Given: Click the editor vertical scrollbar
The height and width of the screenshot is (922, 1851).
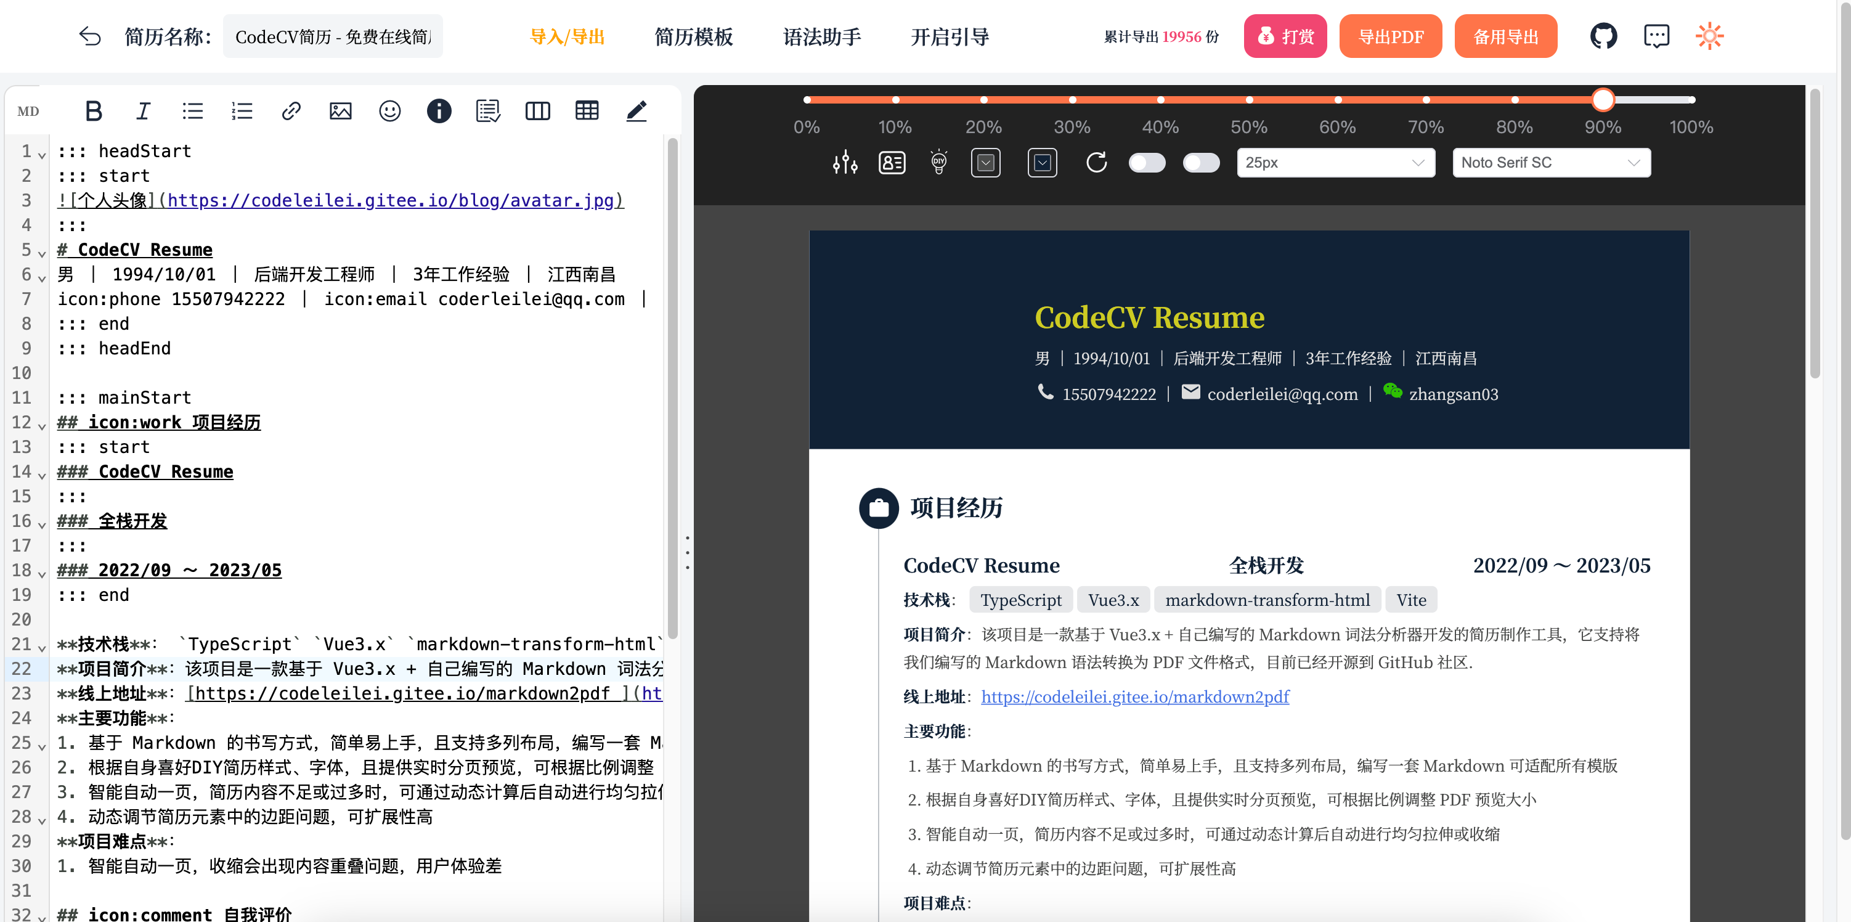Looking at the screenshot, I should pyautogui.click(x=673, y=388).
